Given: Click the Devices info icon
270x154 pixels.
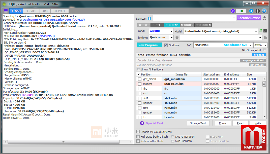Looking at the screenshot, I should [x=149, y=18].
